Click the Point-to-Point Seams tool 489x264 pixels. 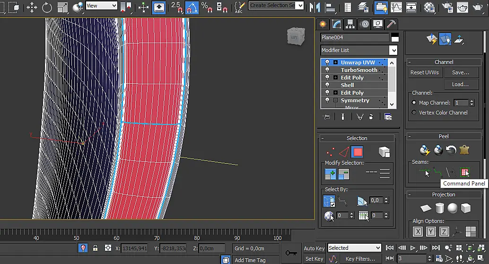[x=438, y=172]
